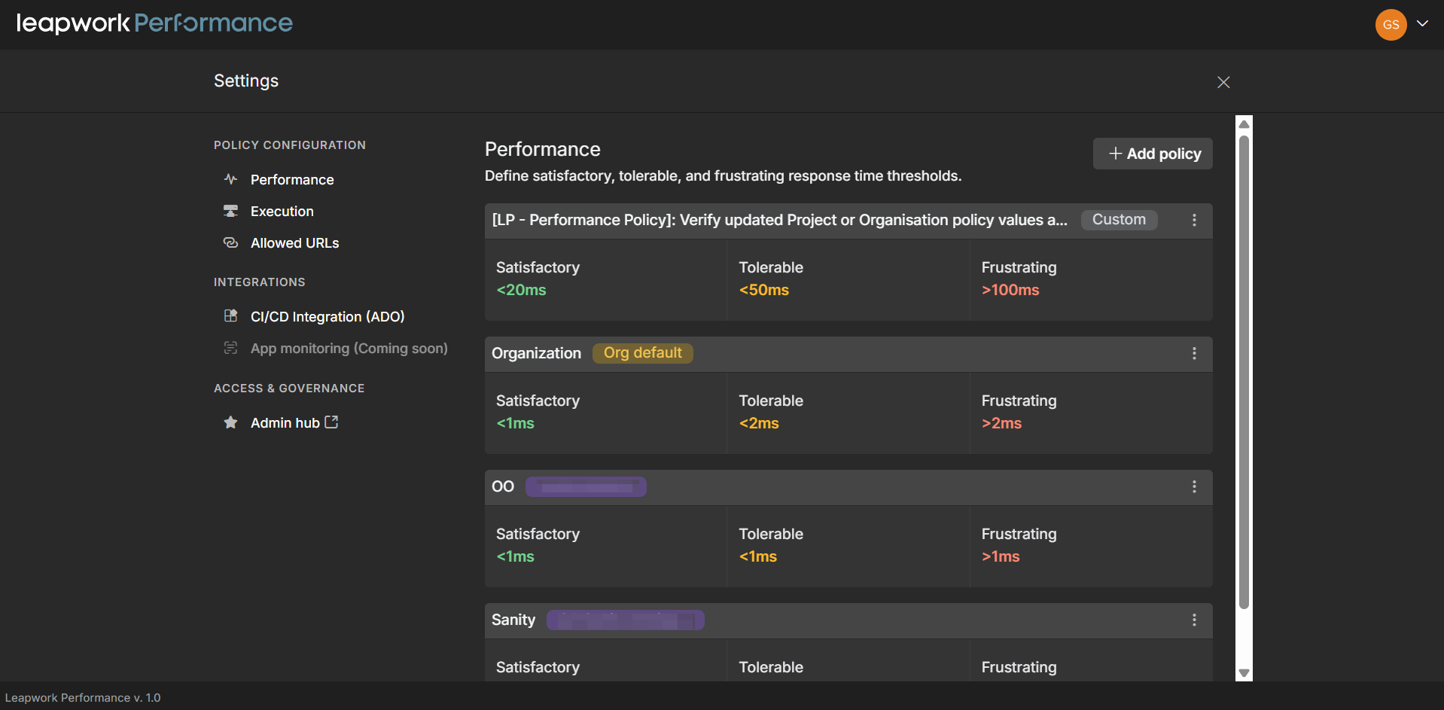Click the Allowed URLs link icon
1444x710 pixels.
[230, 242]
